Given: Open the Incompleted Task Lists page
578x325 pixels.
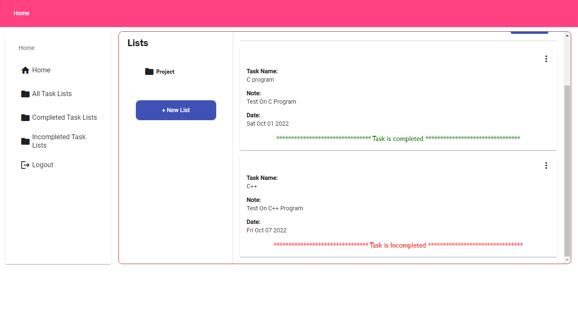Looking at the screenshot, I should [x=58, y=141].
